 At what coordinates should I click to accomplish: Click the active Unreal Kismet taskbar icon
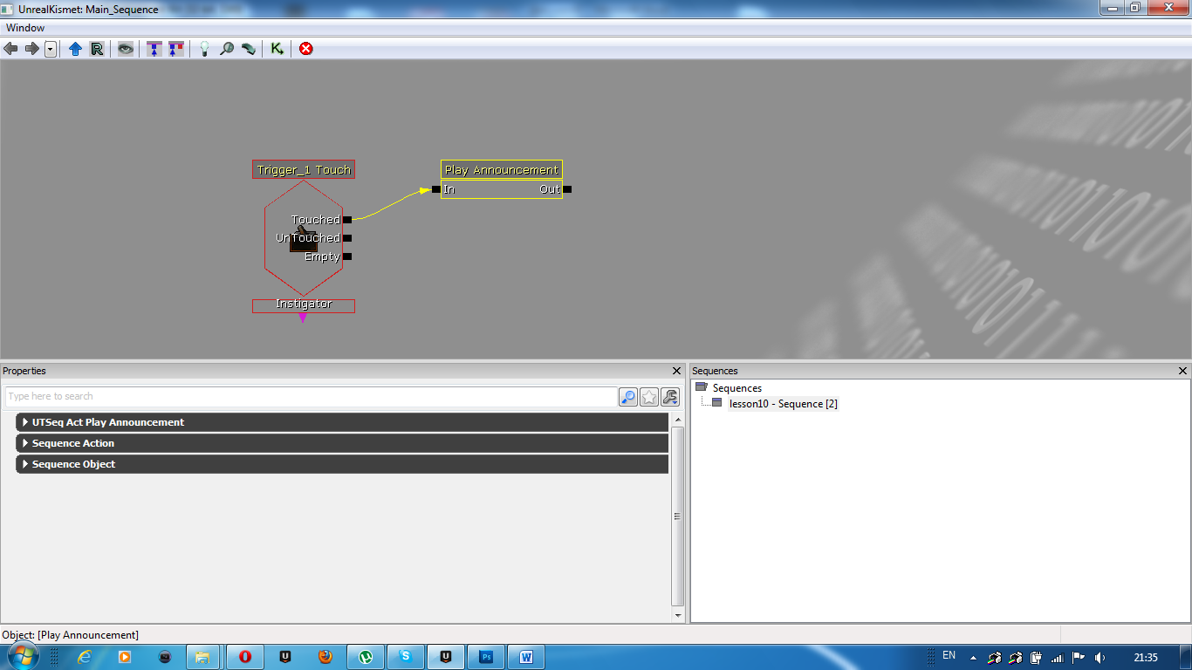point(446,657)
